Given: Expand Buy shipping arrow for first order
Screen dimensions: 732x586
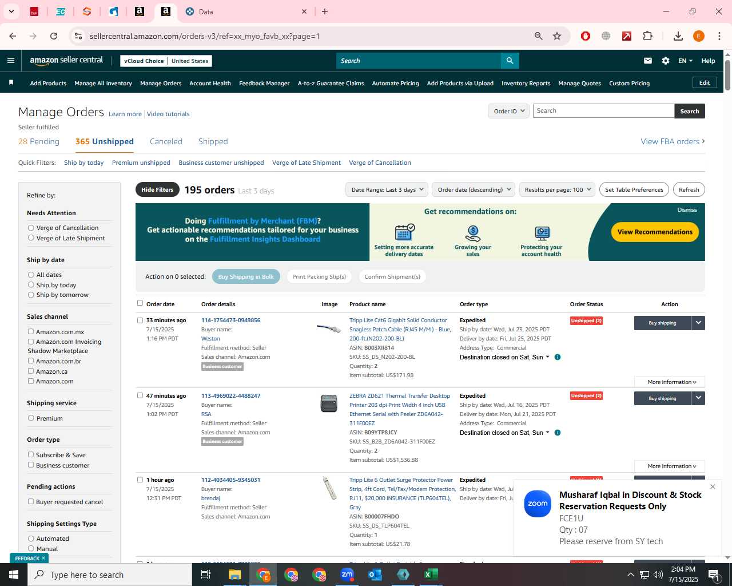Looking at the screenshot, I should click(x=698, y=323).
